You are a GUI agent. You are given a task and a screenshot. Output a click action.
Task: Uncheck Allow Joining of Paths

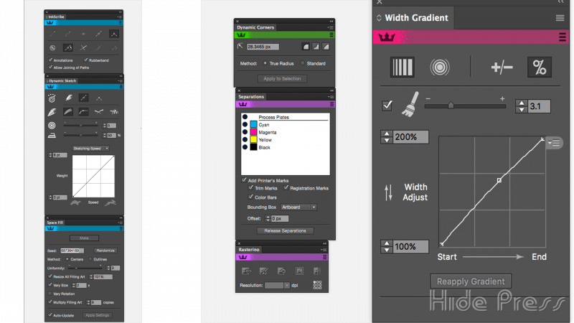click(50, 67)
